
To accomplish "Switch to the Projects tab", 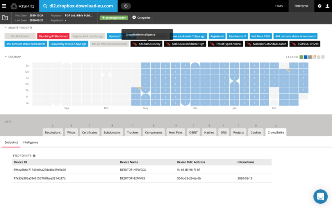I will click(x=239, y=132).
